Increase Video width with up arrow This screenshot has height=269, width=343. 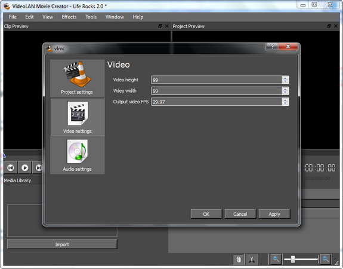pos(285,89)
